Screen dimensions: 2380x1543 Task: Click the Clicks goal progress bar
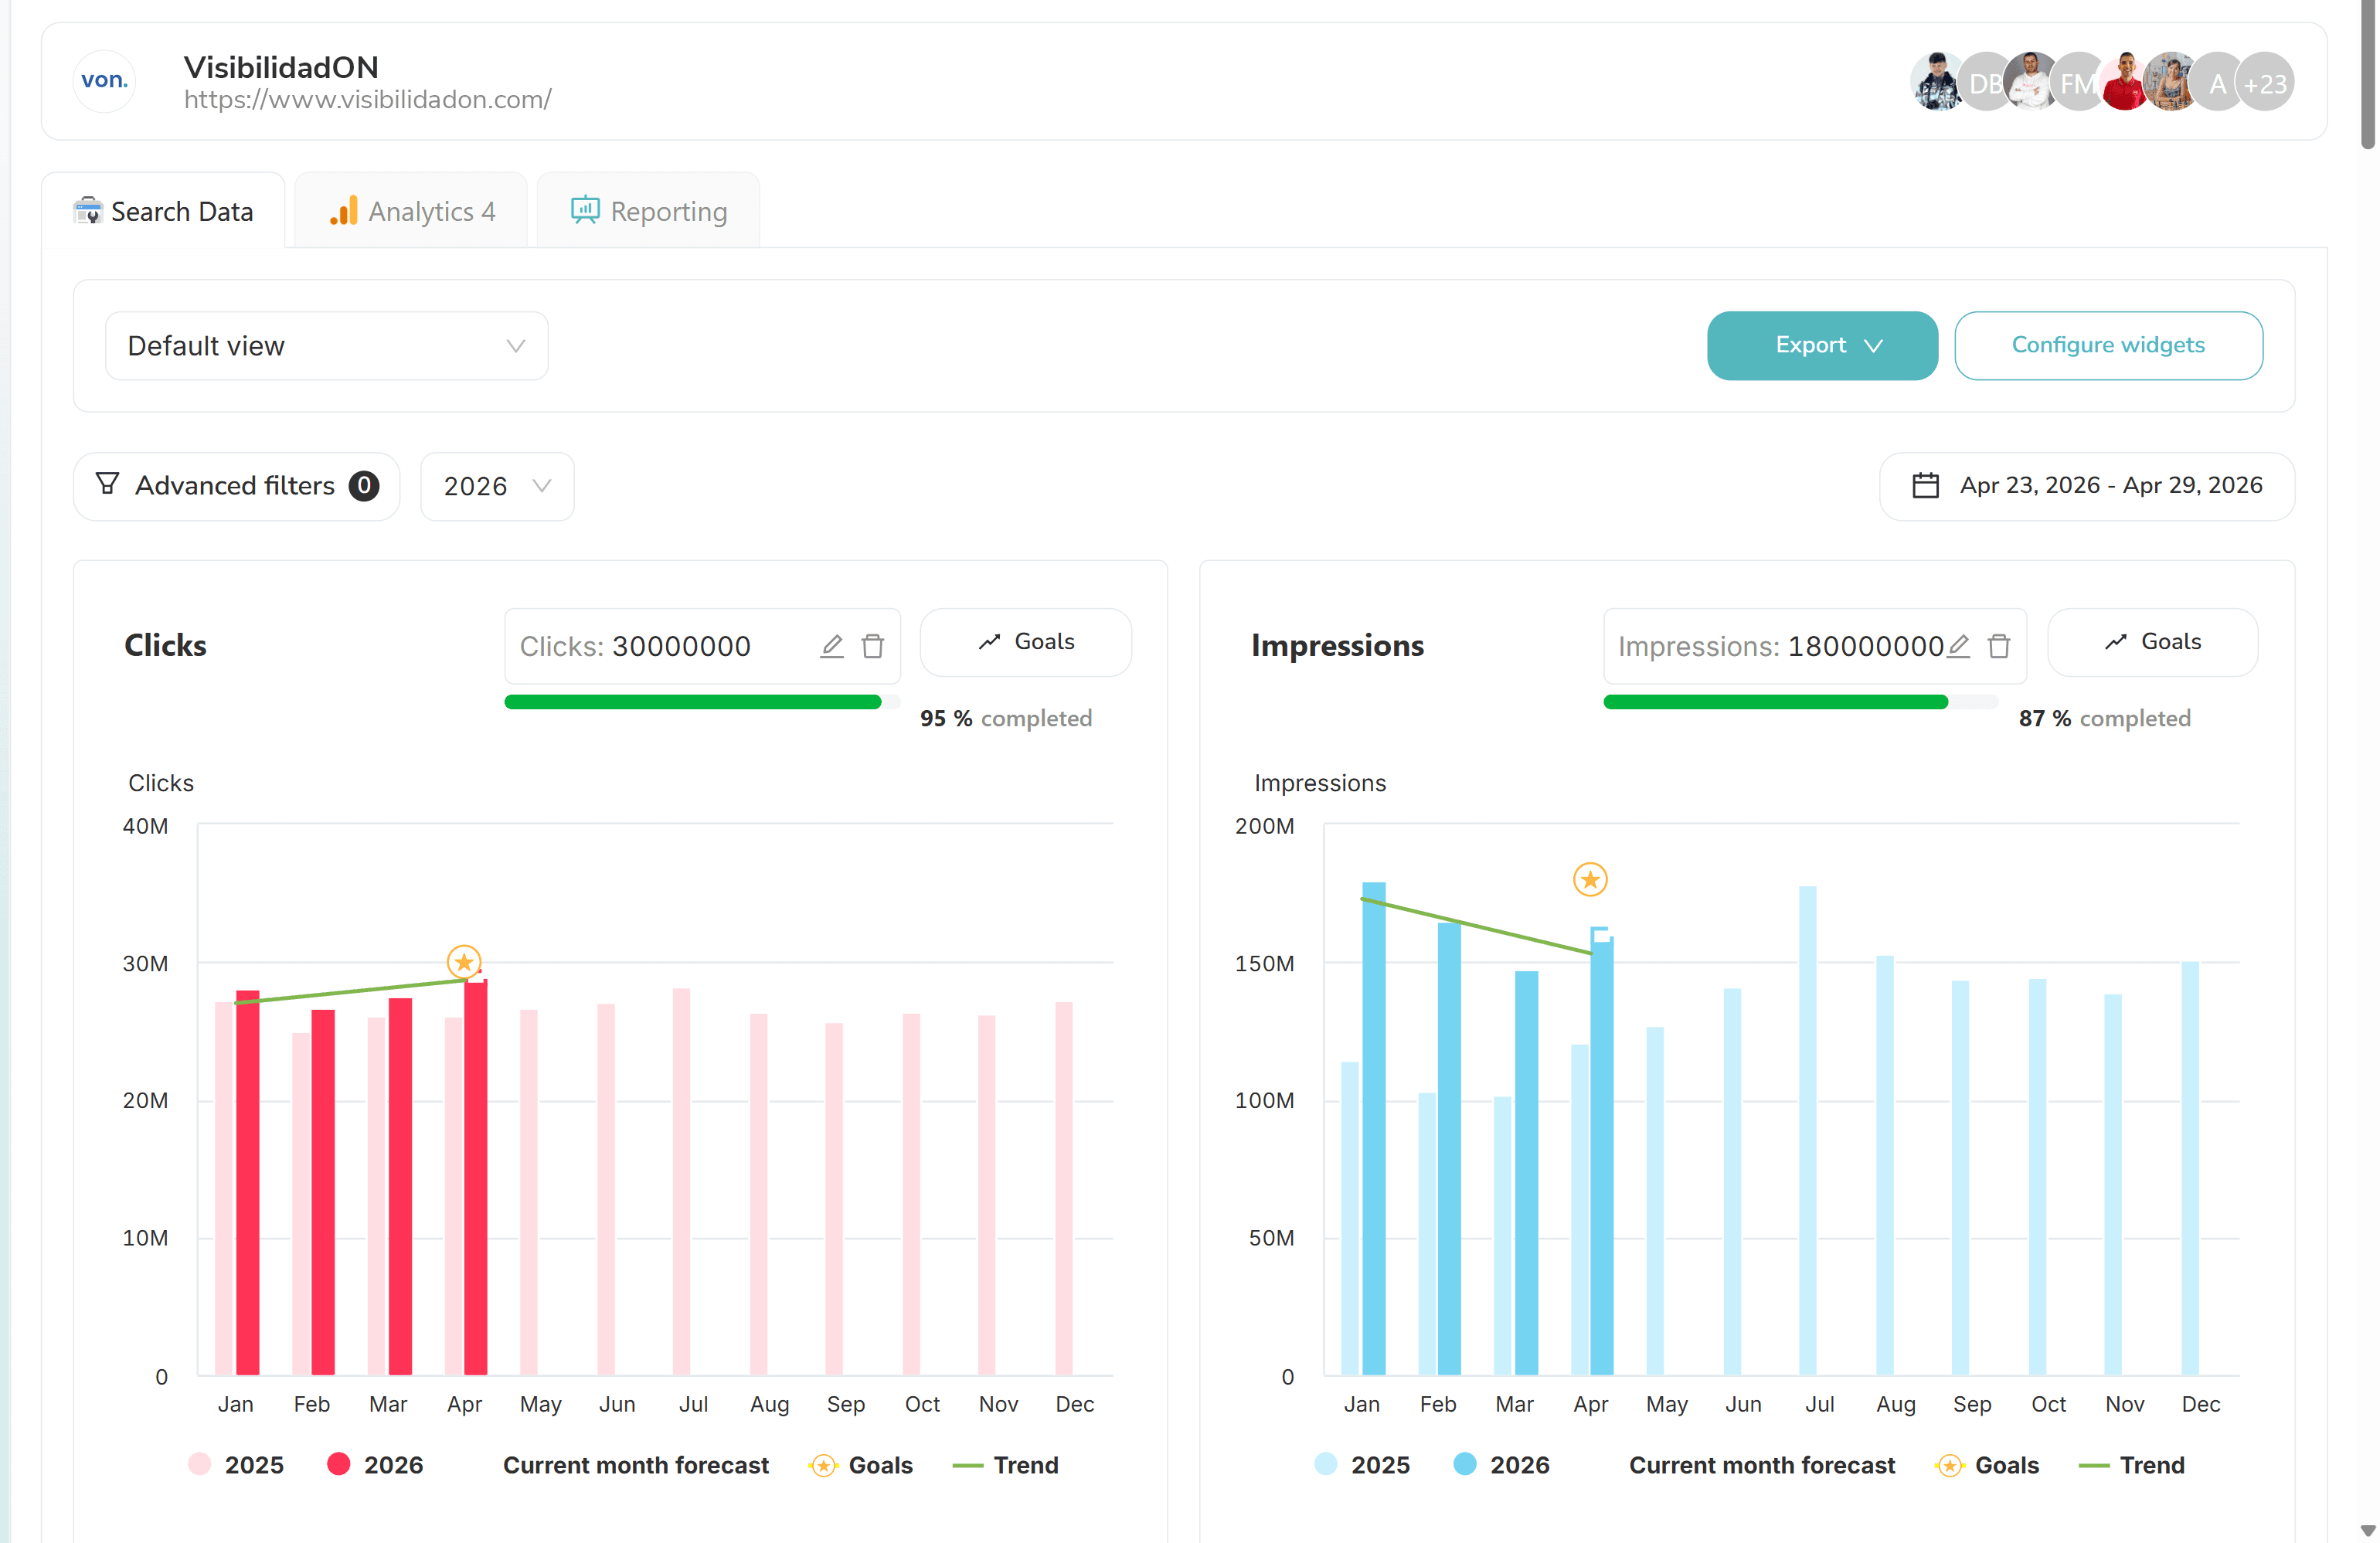coord(702,702)
